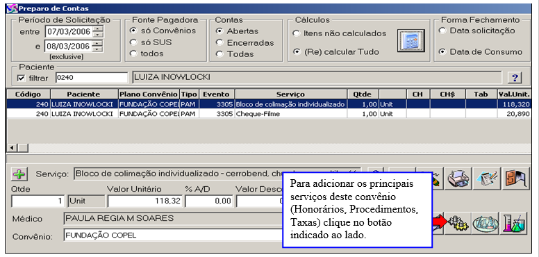Click the gears icon for main services
This screenshot has width=539, height=257.
(457, 224)
